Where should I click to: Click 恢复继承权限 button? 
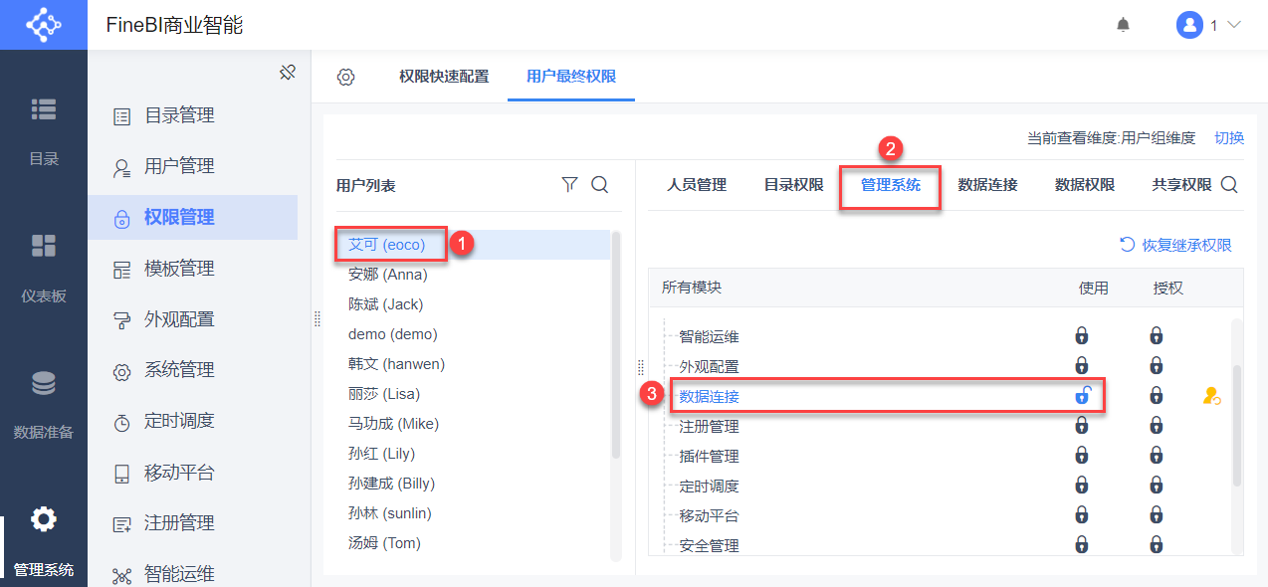pos(1175,245)
